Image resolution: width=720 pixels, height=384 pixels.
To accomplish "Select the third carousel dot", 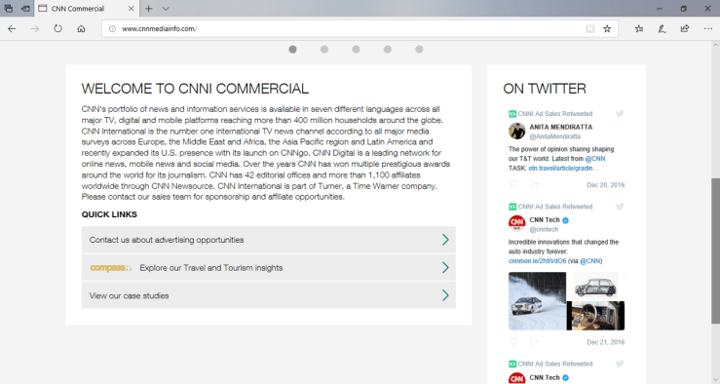I will (356, 49).
